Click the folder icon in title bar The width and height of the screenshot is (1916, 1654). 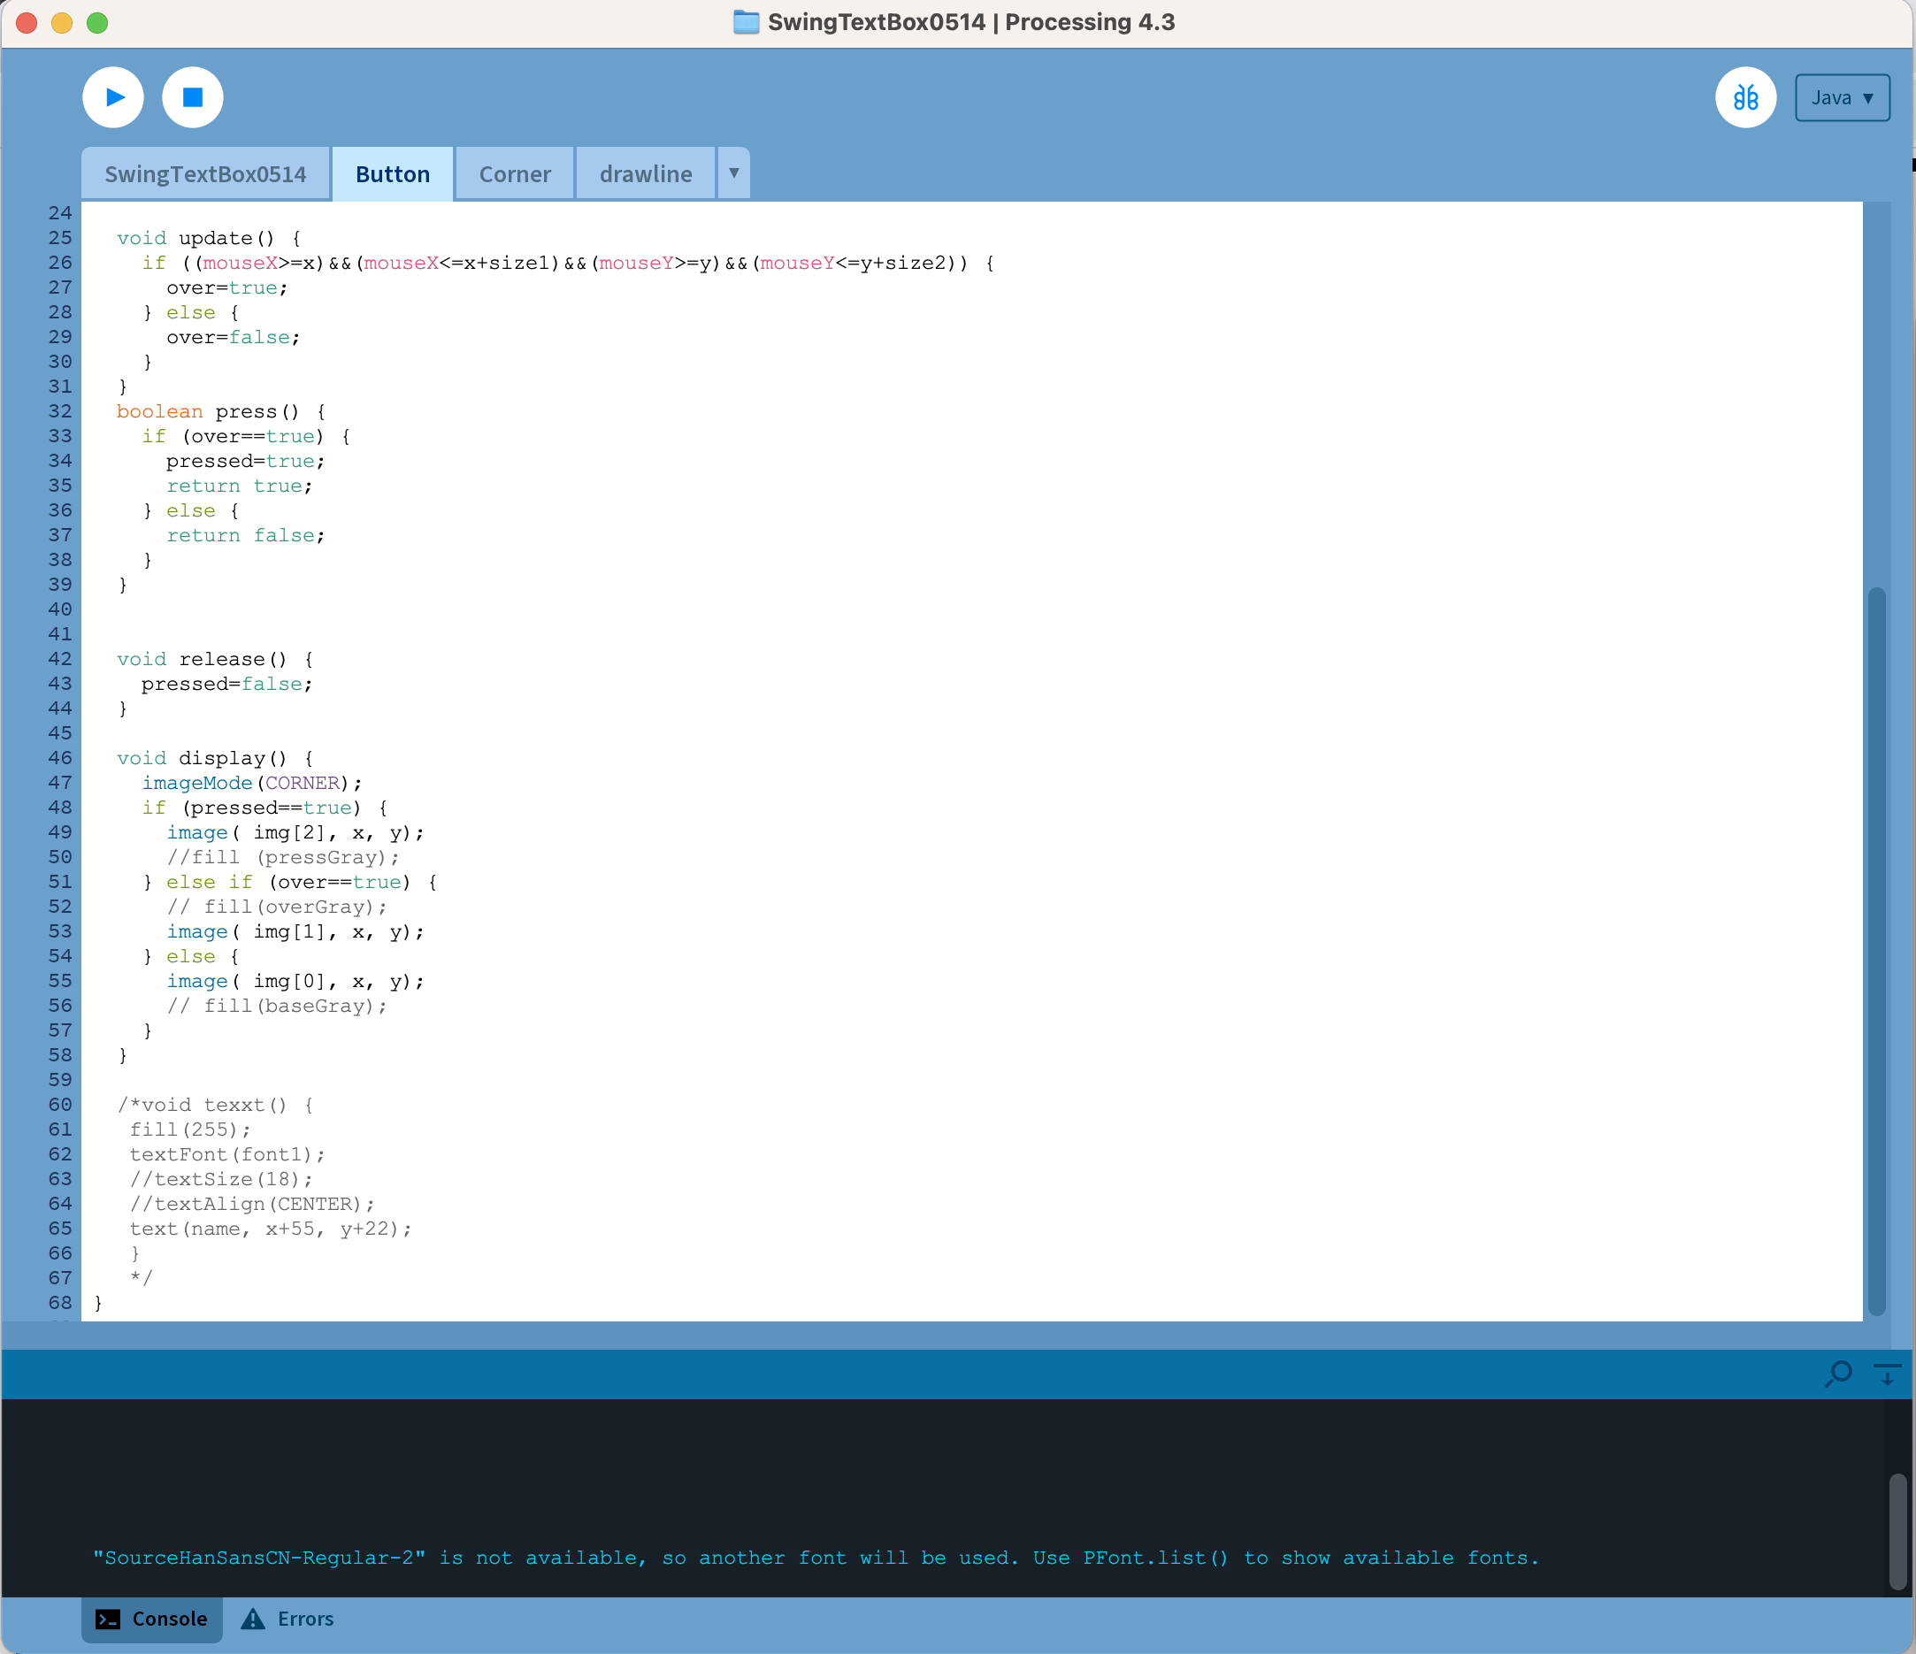[746, 22]
